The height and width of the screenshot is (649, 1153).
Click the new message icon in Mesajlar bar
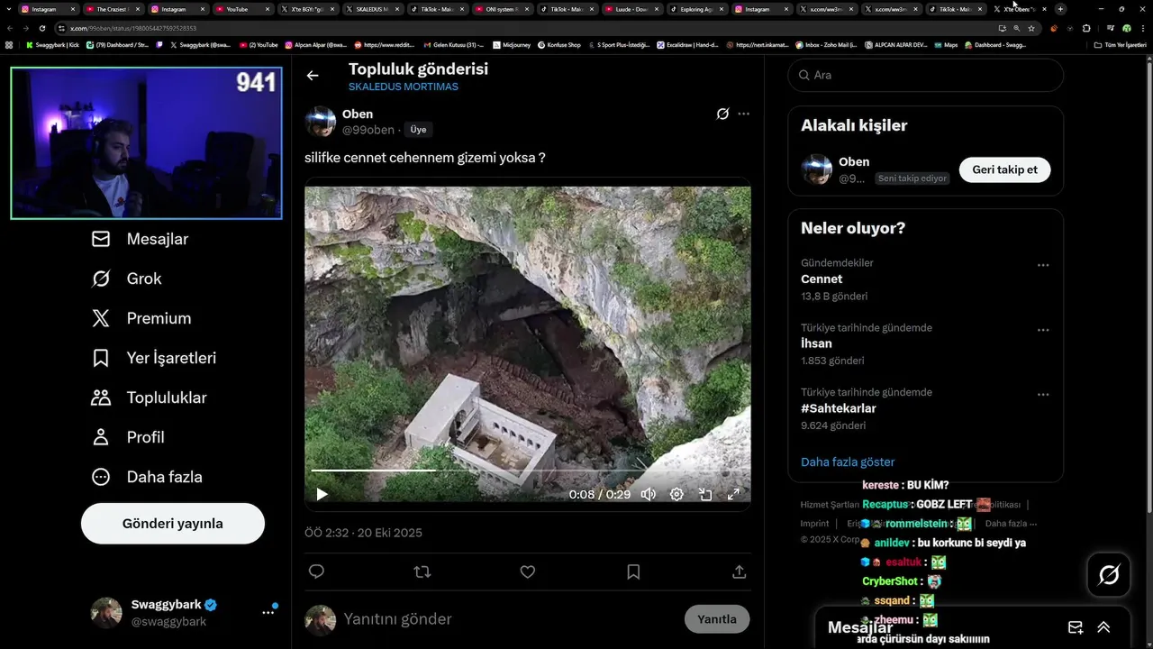point(1075,627)
